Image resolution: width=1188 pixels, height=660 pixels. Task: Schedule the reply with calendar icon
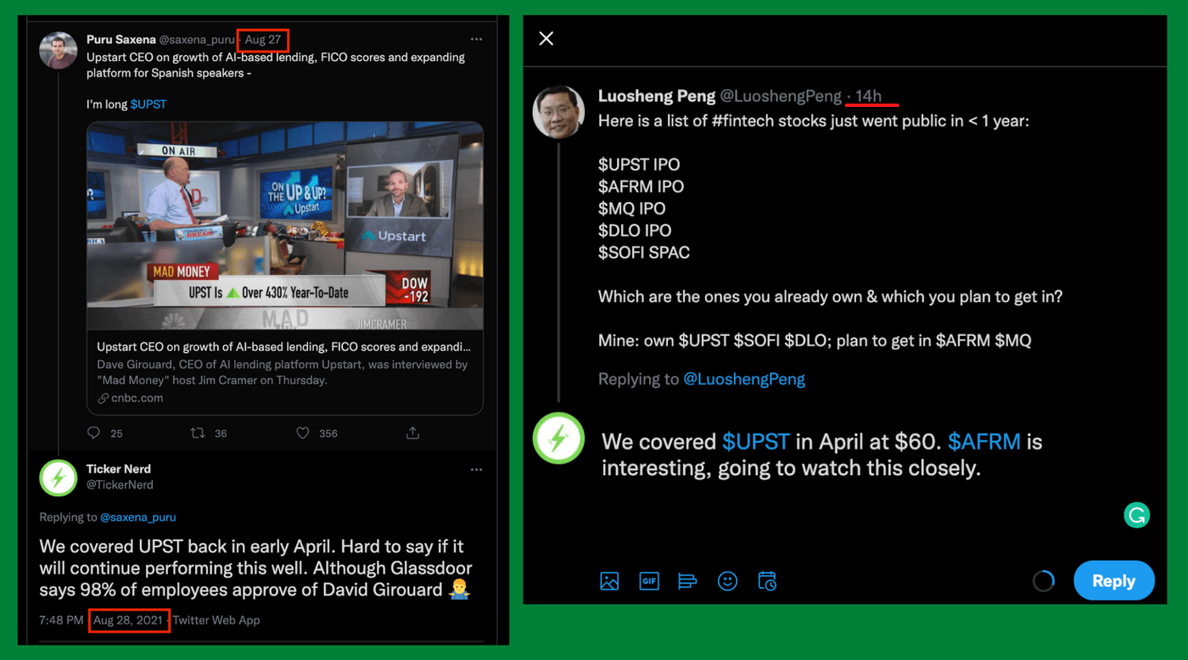pyautogui.click(x=767, y=581)
